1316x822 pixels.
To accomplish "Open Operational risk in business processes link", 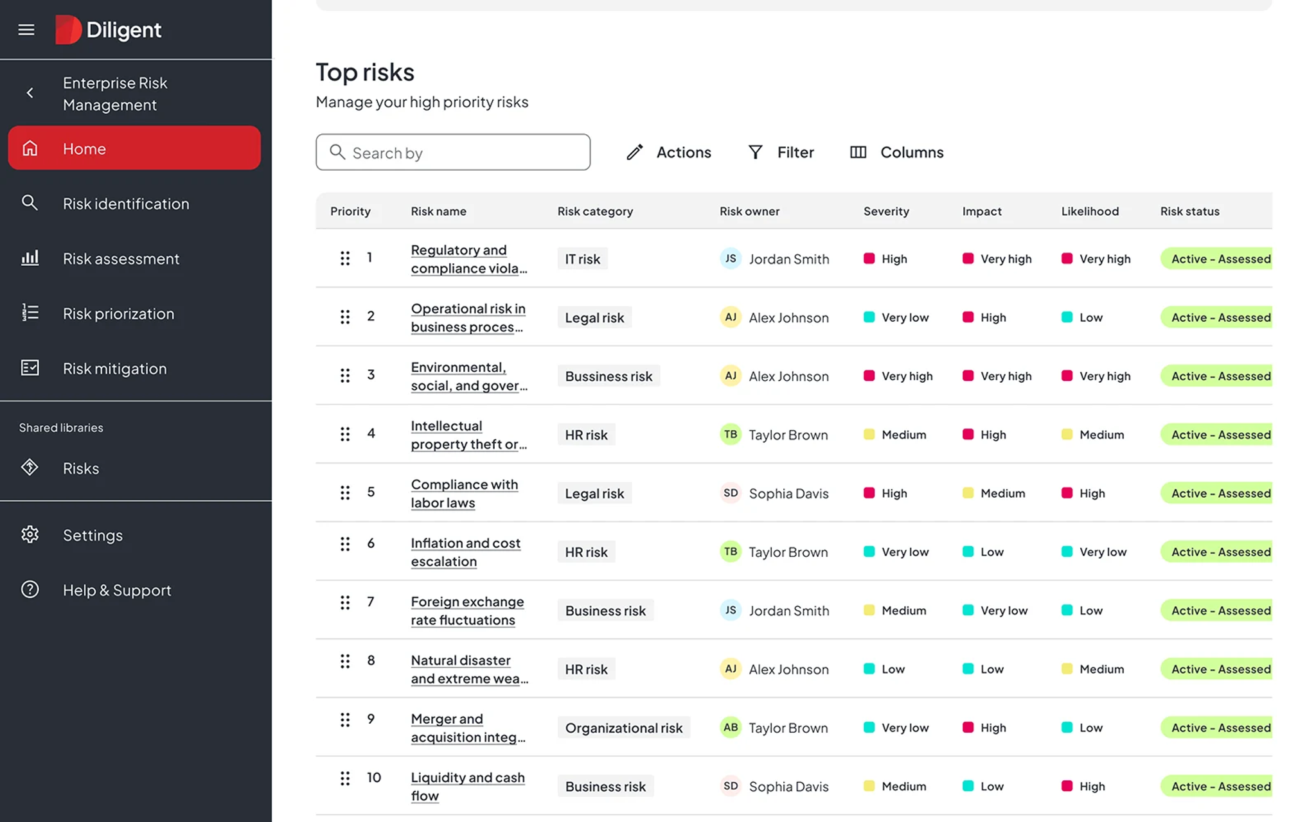I will tap(468, 317).
